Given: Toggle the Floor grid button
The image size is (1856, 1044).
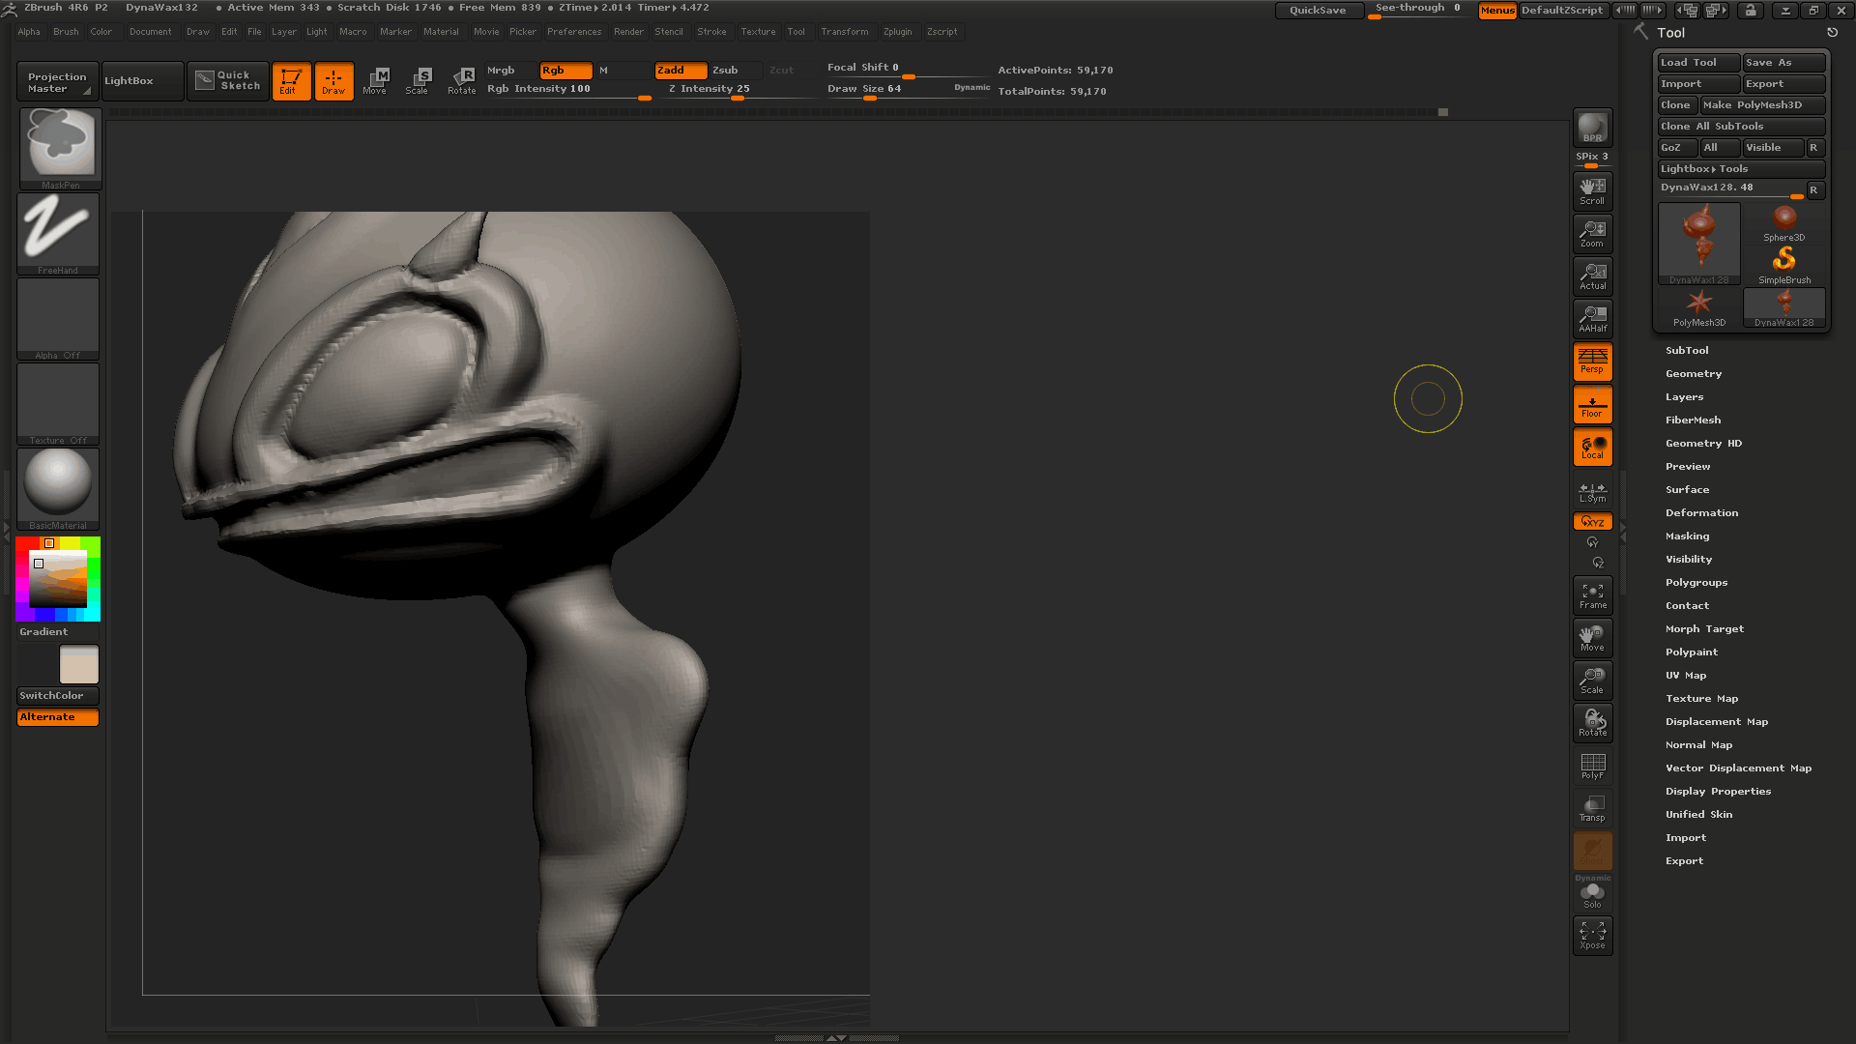Looking at the screenshot, I should [1592, 405].
